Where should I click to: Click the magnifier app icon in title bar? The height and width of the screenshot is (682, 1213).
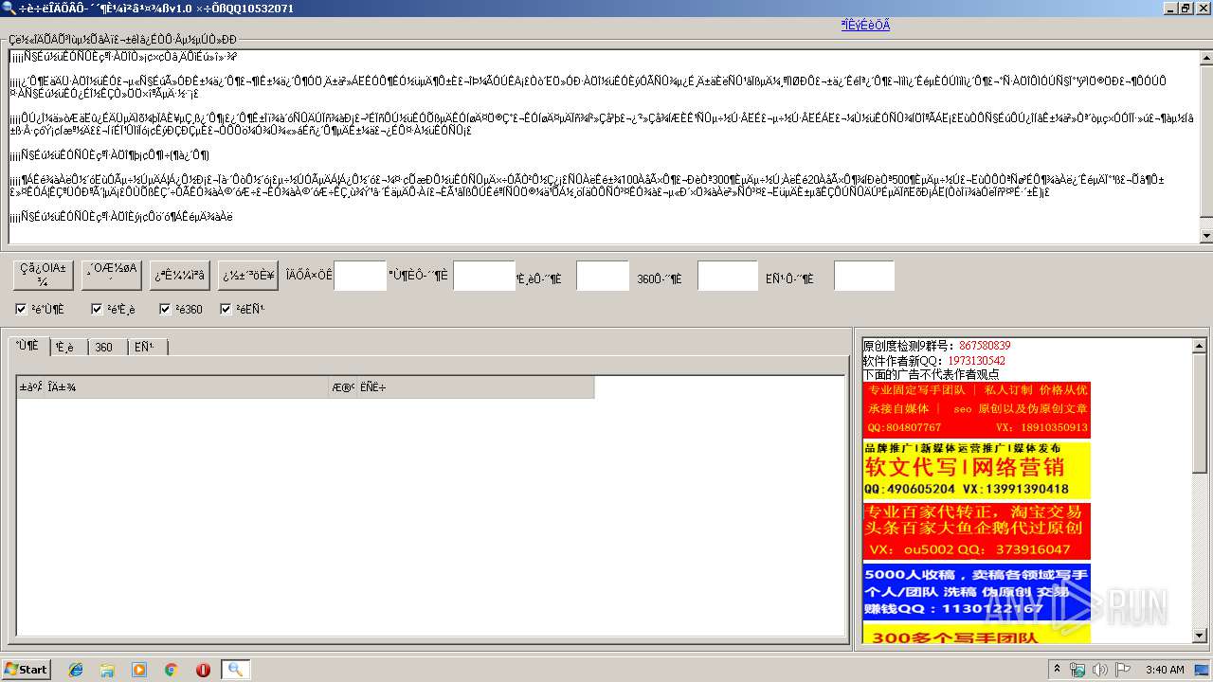9,9
